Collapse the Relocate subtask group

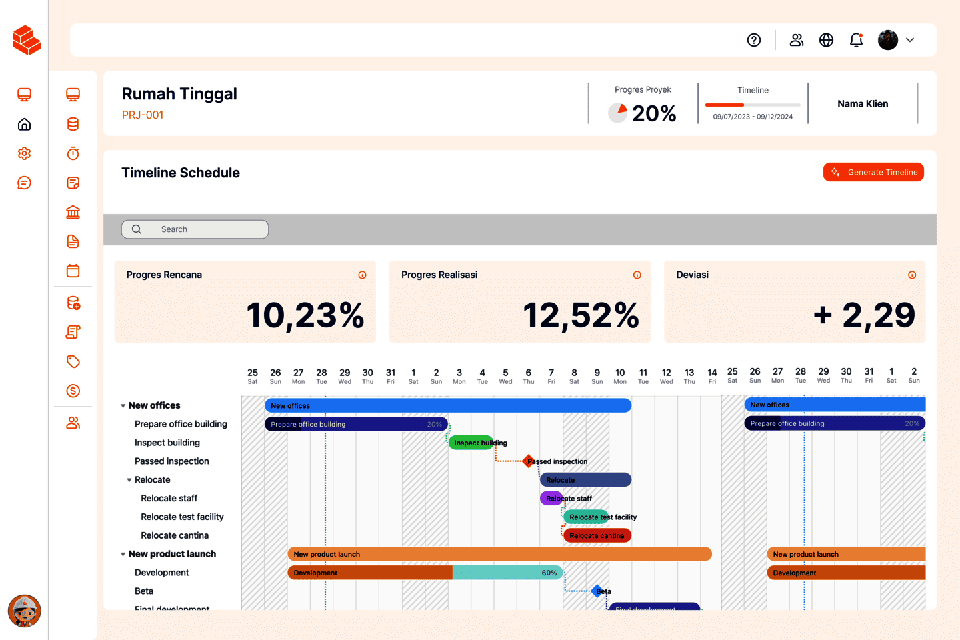(129, 480)
